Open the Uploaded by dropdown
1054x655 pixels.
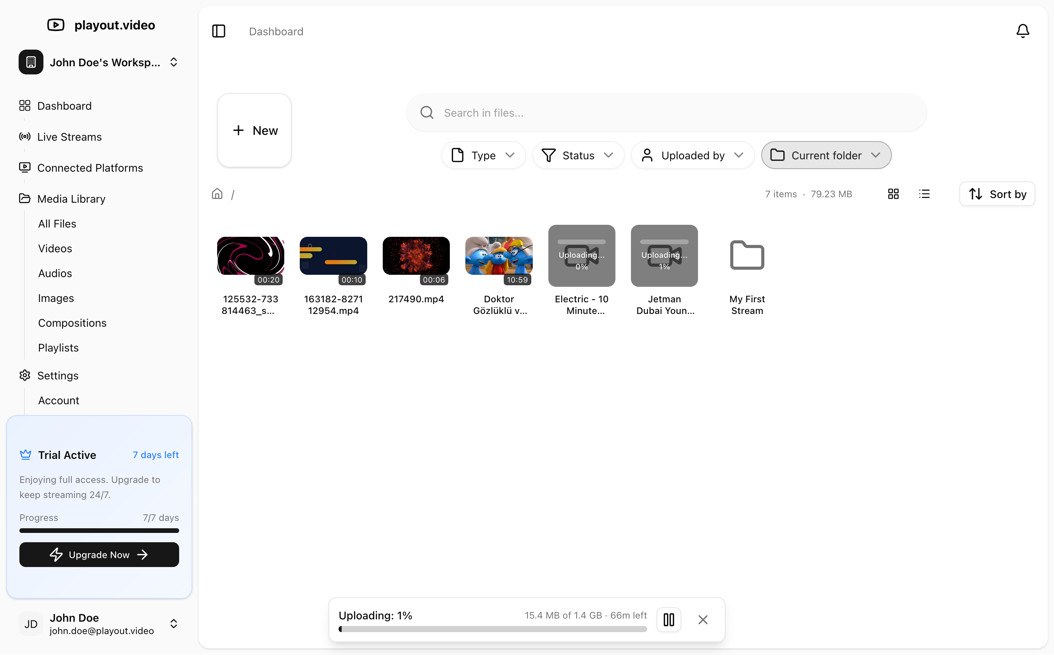(x=692, y=155)
